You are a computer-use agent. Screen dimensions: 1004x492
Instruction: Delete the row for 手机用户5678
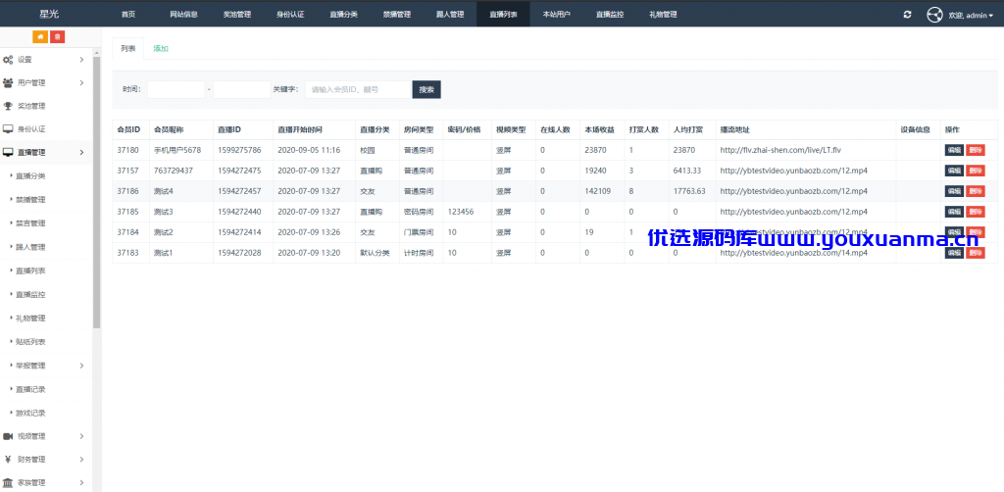coord(976,150)
